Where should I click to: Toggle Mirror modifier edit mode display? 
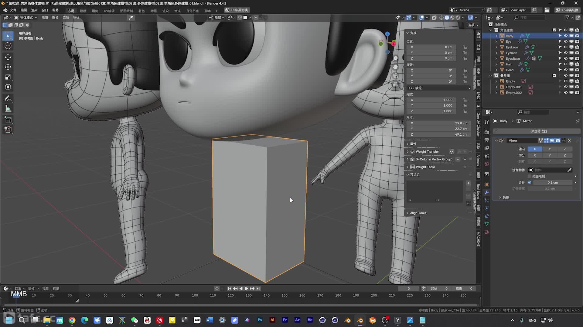[546, 140]
